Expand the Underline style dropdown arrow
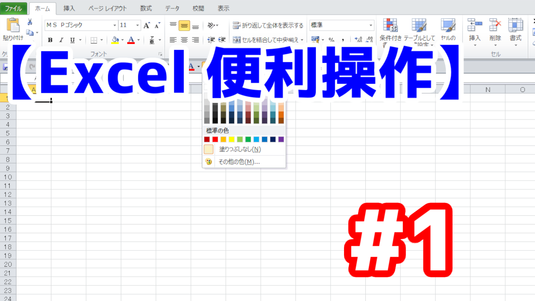 79,40
